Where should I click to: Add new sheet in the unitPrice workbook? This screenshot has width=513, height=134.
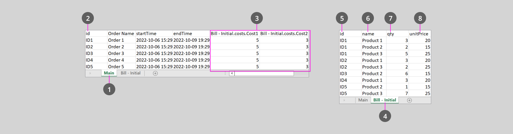[409, 100]
